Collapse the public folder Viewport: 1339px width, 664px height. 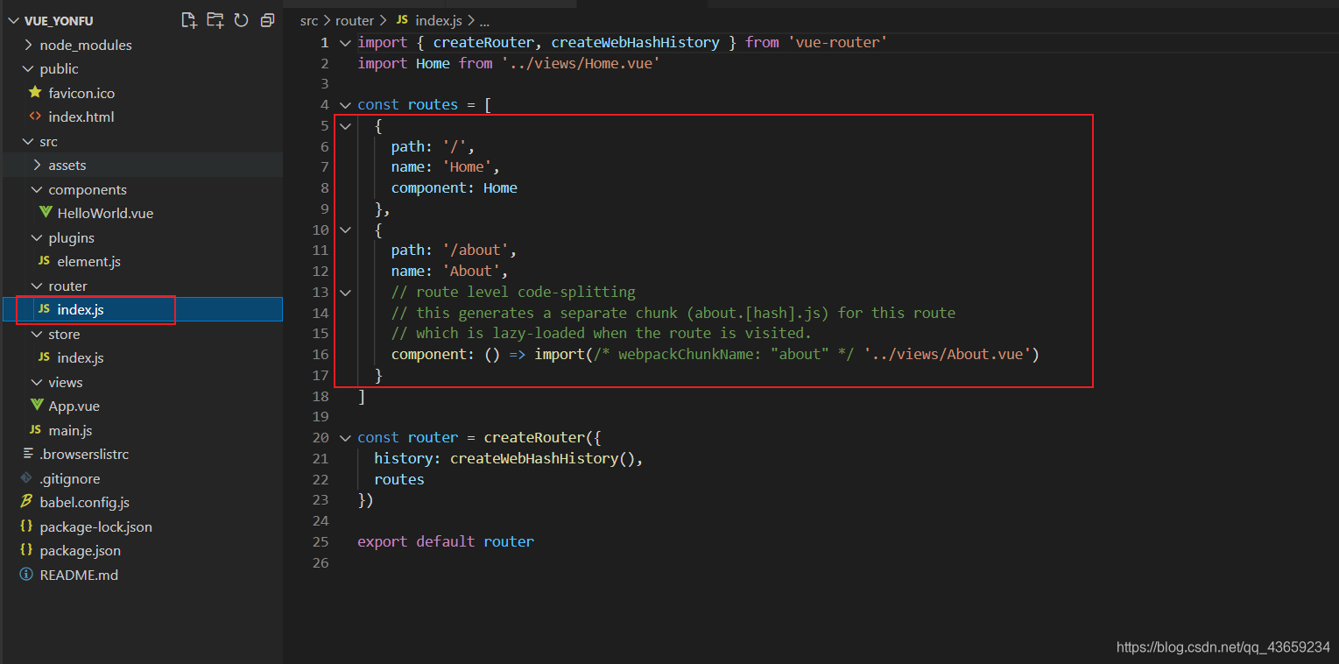pos(28,68)
